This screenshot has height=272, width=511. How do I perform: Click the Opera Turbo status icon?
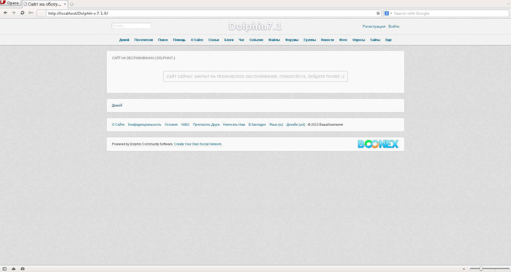click(x=23, y=269)
